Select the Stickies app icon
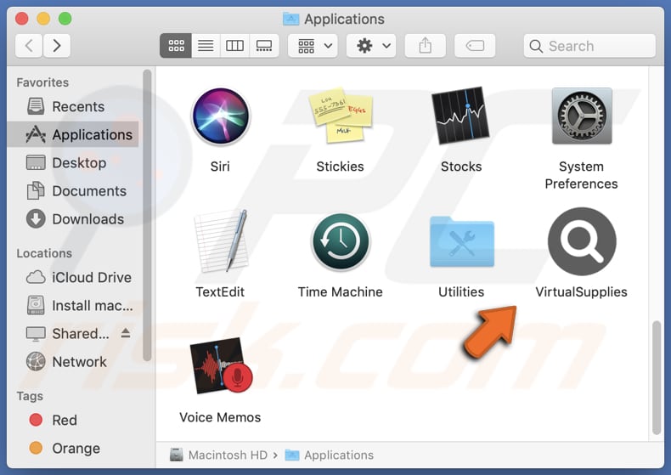Image resolution: width=671 pixels, height=475 pixels. pos(341,115)
